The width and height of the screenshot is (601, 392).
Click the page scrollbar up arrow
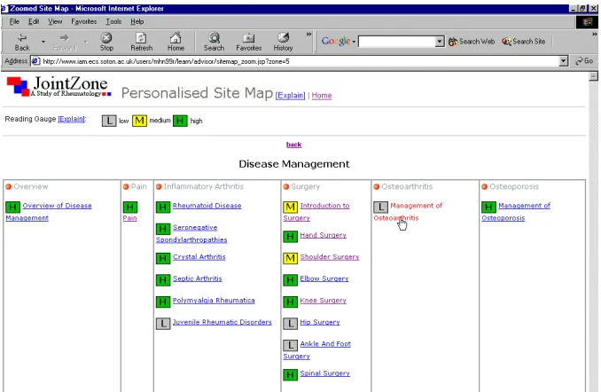[593, 76]
